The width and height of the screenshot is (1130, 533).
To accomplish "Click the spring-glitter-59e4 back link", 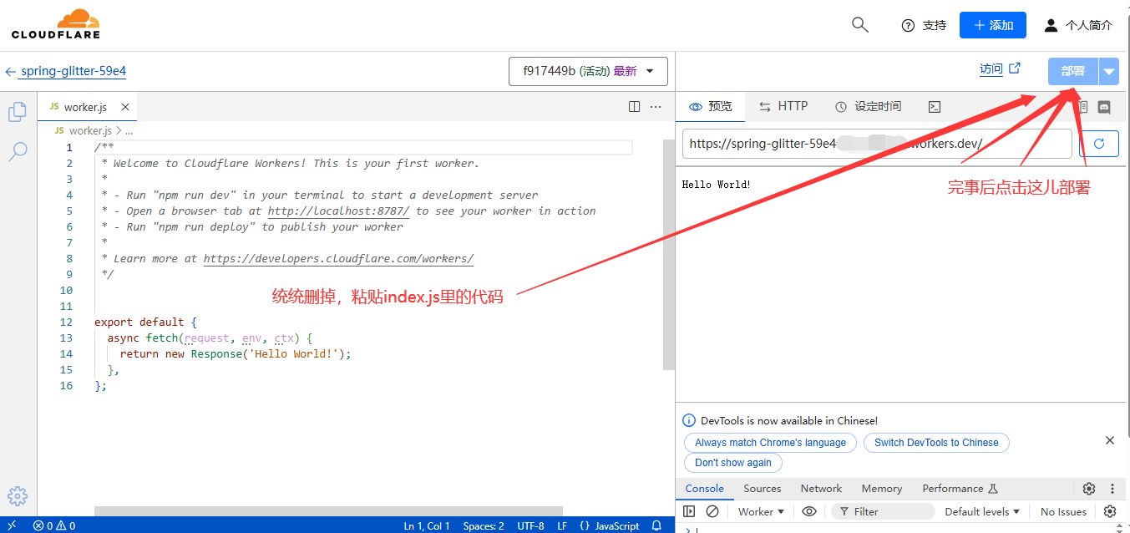I will (73, 71).
